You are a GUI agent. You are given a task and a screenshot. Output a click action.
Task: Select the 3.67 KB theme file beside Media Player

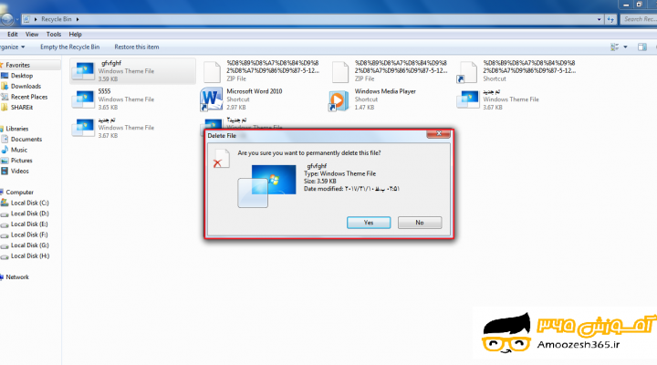click(467, 99)
